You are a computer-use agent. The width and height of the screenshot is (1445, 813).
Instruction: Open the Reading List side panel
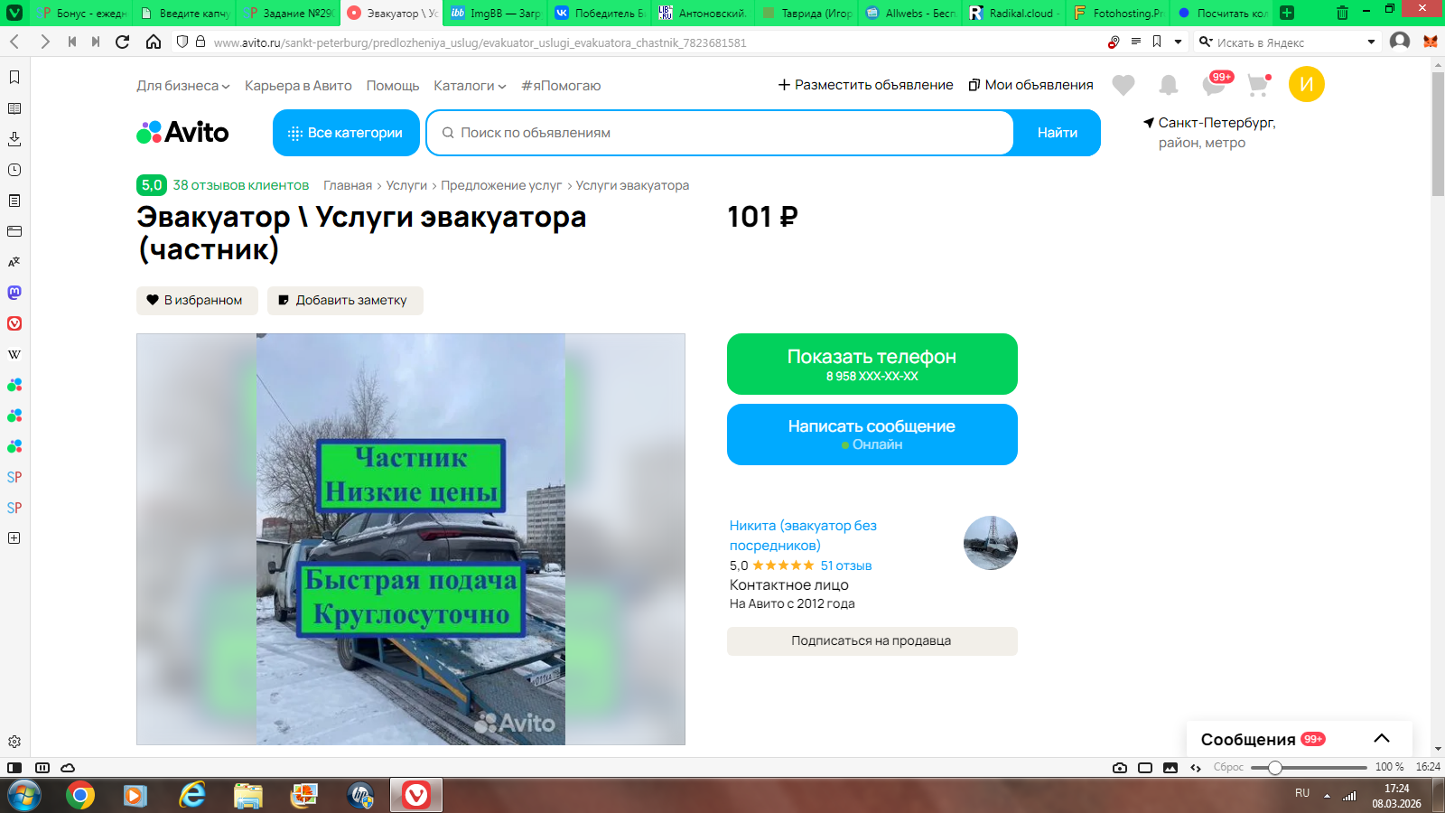click(14, 108)
